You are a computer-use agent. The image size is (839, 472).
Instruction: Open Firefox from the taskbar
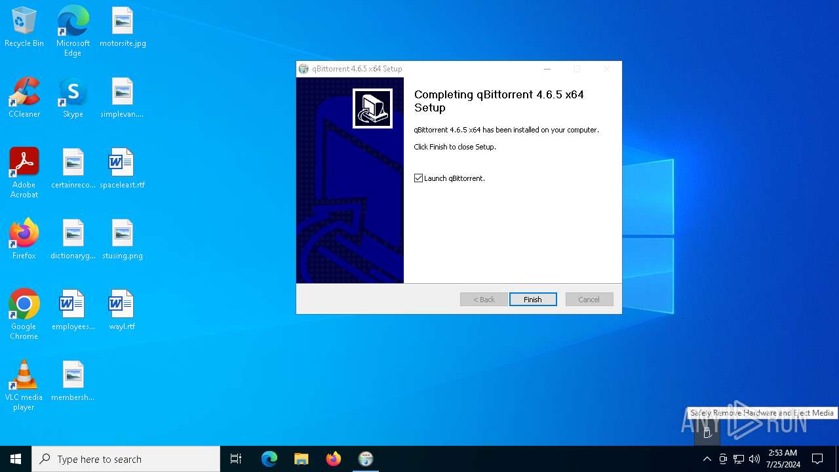(334, 459)
